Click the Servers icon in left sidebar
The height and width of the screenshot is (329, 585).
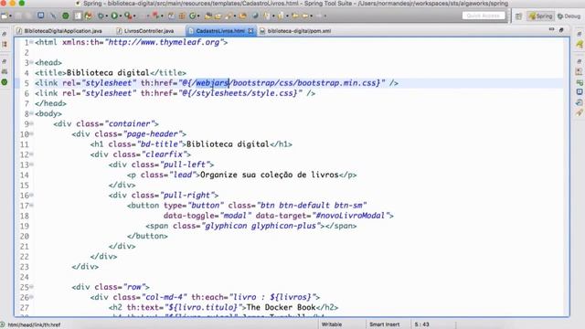[5, 71]
